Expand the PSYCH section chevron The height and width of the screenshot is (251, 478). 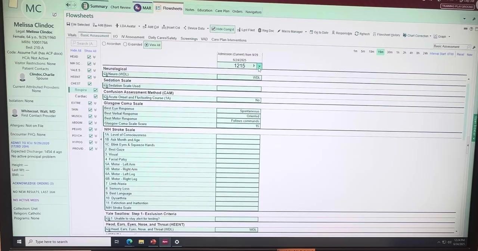96,136
